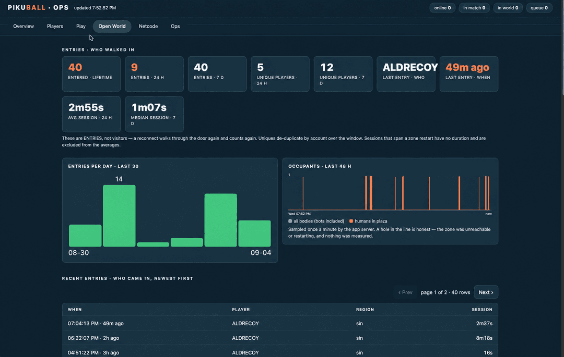Click the queue 0 pill
The image size is (564, 357).
click(539, 7)
